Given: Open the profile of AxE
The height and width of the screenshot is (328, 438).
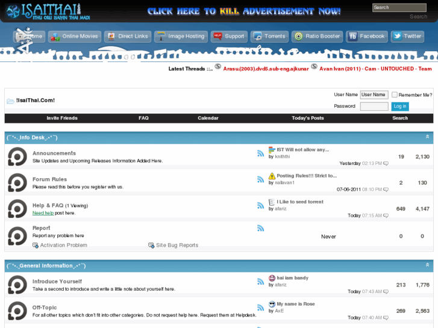Looking at the screenshot, I should click(280, 311).
